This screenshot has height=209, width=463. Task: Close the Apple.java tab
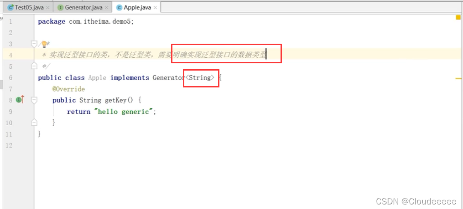(155, 8)
